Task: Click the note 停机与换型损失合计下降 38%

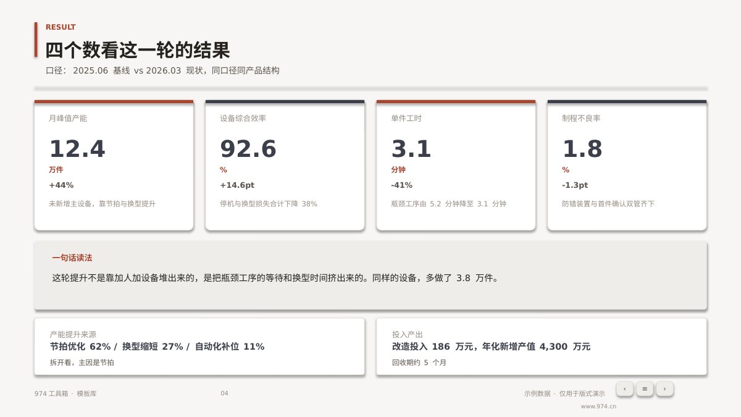Action: point(269,203)
